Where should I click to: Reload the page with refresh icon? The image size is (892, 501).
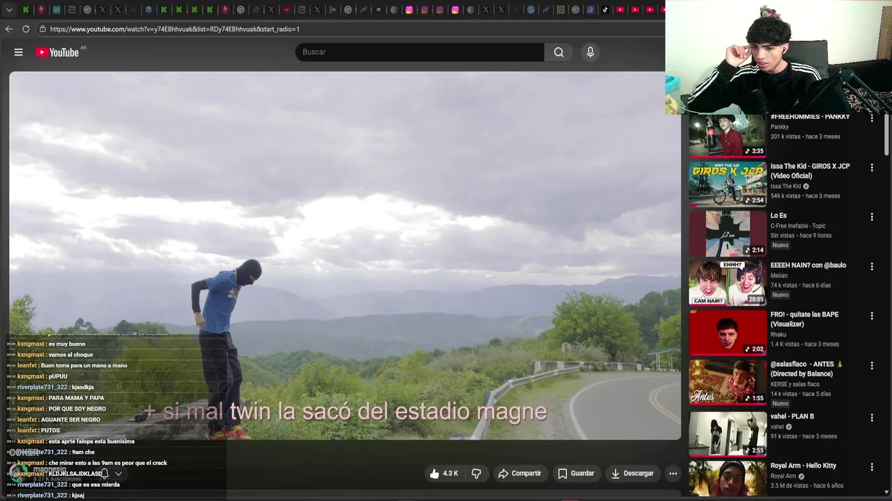(x=26, y=29)
